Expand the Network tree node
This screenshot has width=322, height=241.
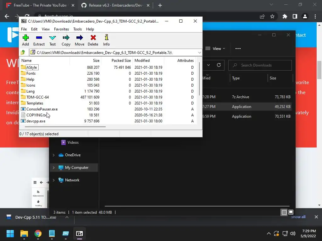(53, 180)
